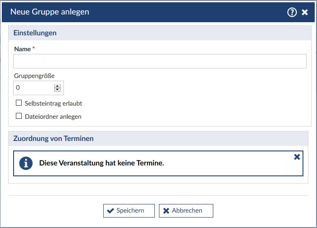
Task: Click into the Gruppengröße number field
Action: (34, 88)
